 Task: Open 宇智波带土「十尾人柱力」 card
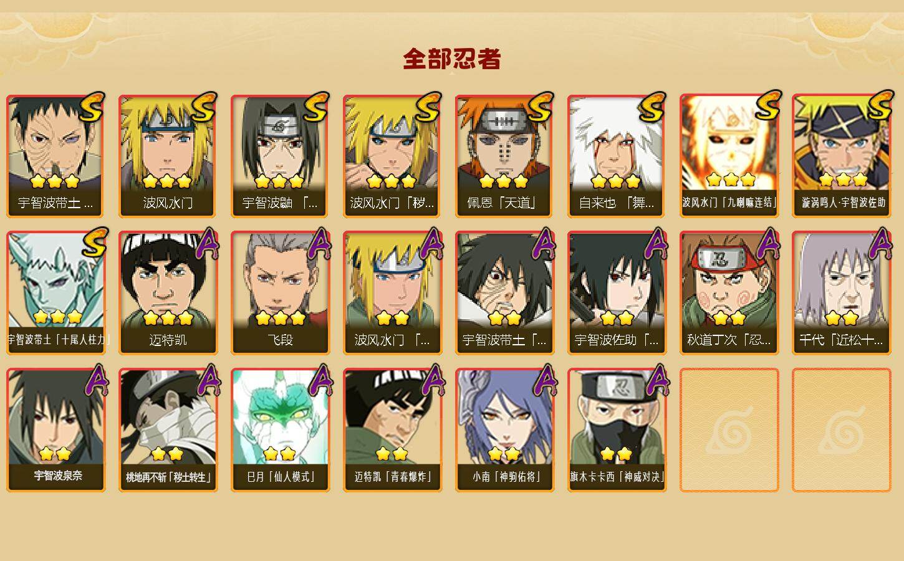pyautogui.click(x=55, y=293)
